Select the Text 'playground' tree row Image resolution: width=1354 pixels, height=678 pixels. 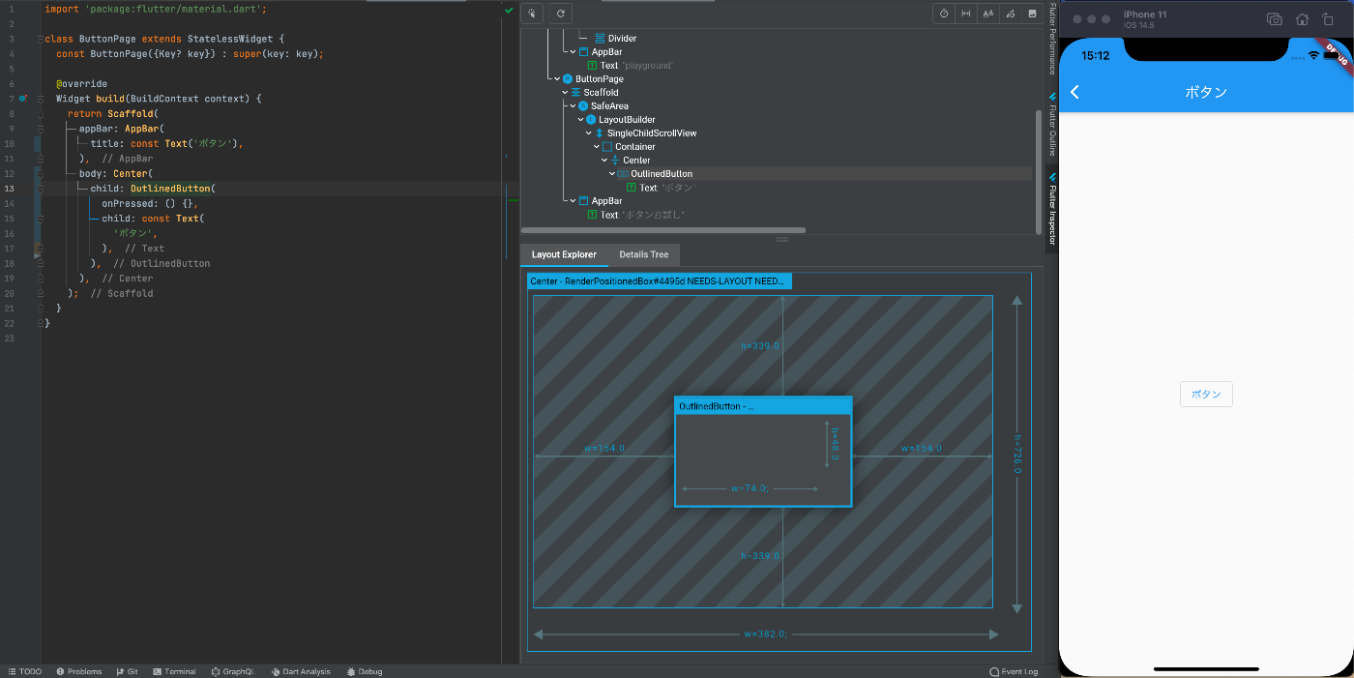[630, 66]
